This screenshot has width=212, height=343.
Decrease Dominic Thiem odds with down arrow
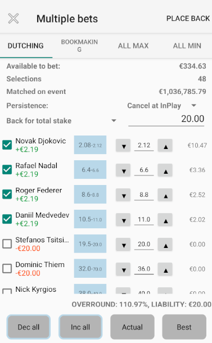click(123, 269)
